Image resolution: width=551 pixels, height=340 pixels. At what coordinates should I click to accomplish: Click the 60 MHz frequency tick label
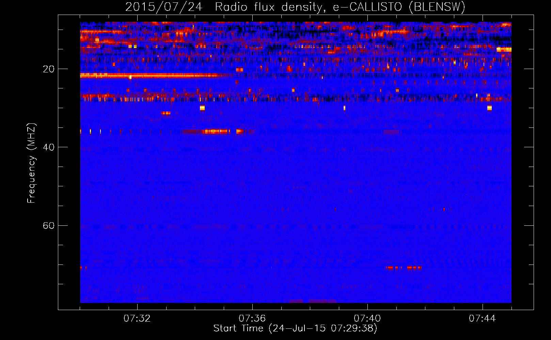click(48, 226)
